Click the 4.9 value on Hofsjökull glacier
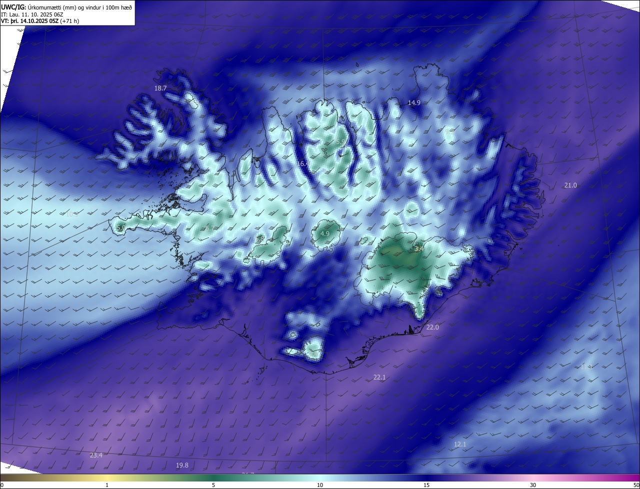This screenshot has height=489, width=640. (325, 233)
